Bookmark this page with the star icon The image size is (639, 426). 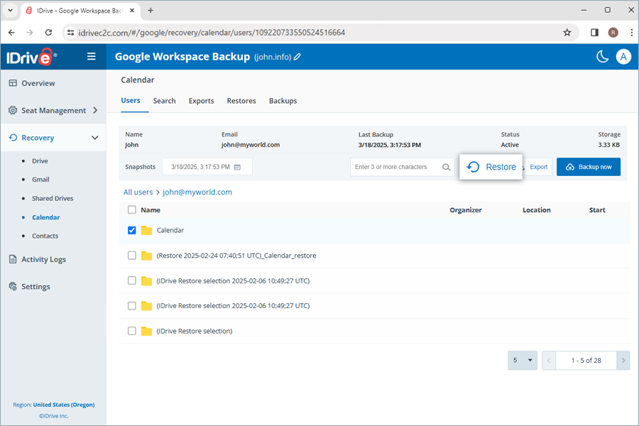coord(567,33)
